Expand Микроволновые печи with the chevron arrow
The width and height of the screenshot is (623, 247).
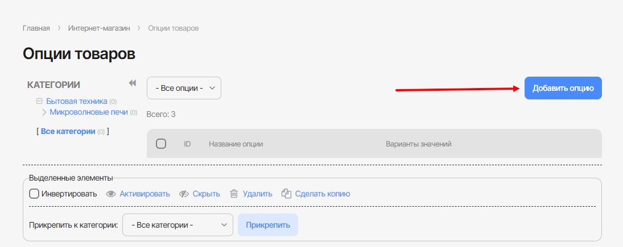coord(44,112)
